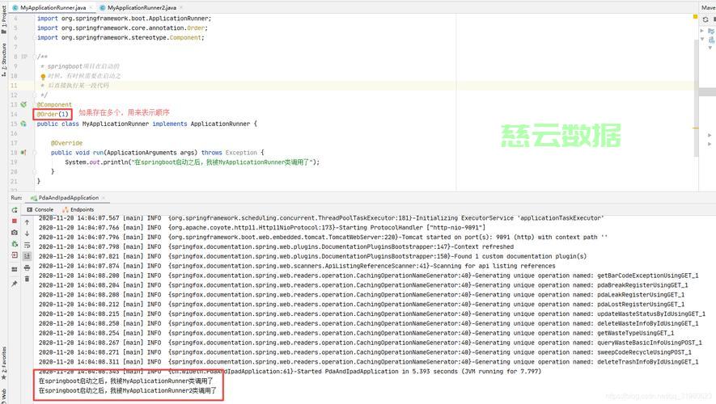Close the PdaAndIpadApplication run tab
Screen dimensions: 716x404
tap(104, 198)
